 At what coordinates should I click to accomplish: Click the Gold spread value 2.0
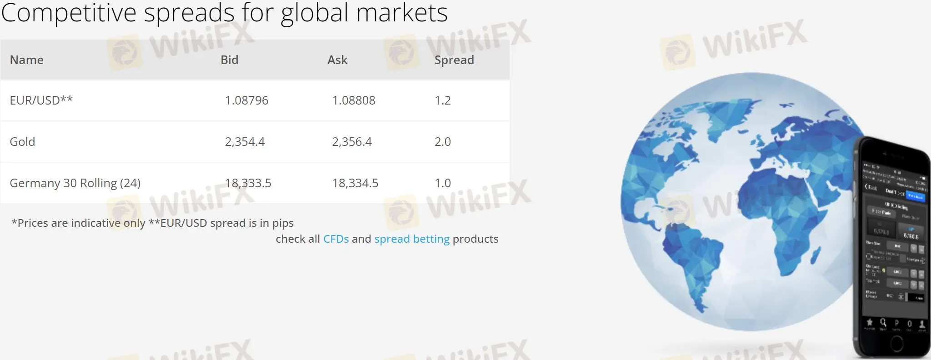(443, 142)
